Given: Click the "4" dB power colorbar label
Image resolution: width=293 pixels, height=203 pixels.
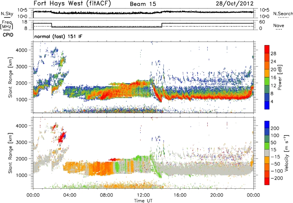Looking at the screenshot, I should click(x=272, y=101).
